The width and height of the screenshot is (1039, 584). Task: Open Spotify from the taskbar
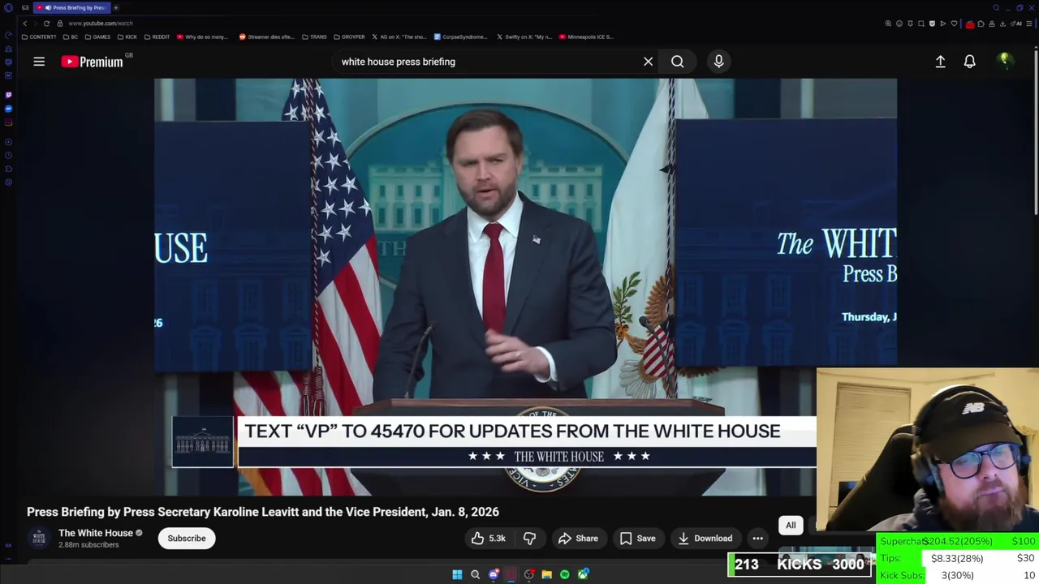click(x=564, y=574)
